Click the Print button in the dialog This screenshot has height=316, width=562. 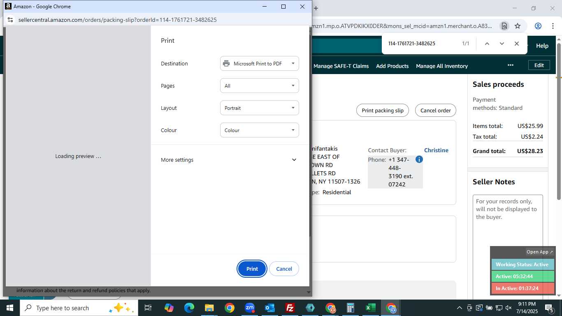(252, 269)
